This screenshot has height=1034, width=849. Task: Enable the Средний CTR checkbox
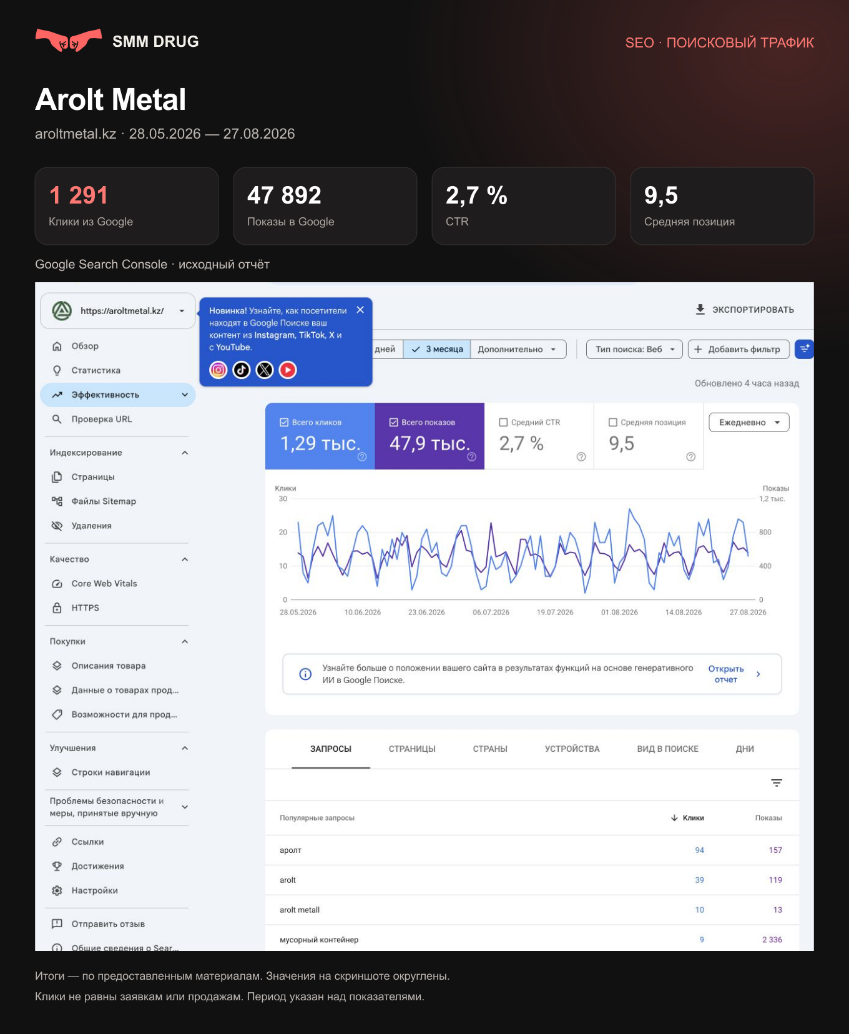503,422
